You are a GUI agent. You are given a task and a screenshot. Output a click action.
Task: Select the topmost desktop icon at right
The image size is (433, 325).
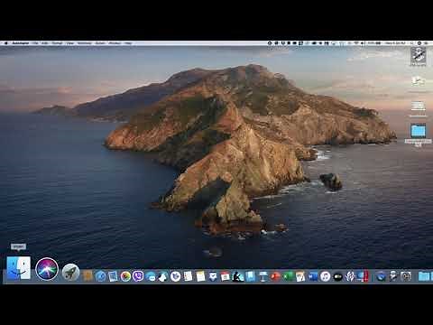[419, 55]
